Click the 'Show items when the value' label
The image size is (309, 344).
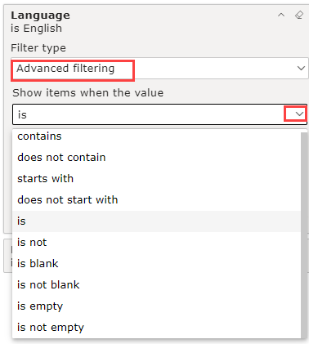[87, 93]
